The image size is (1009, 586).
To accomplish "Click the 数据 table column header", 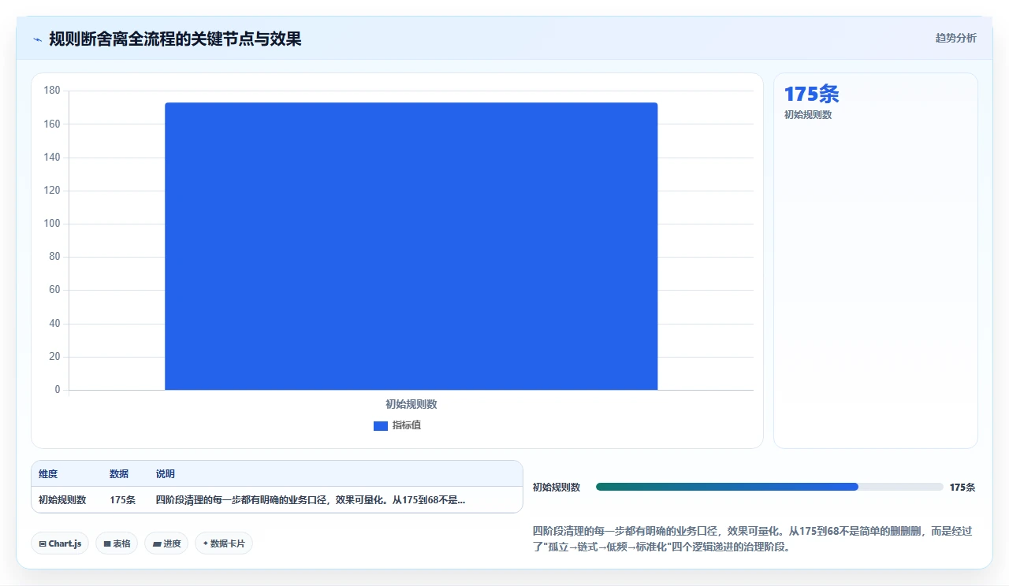I will 119,474.
